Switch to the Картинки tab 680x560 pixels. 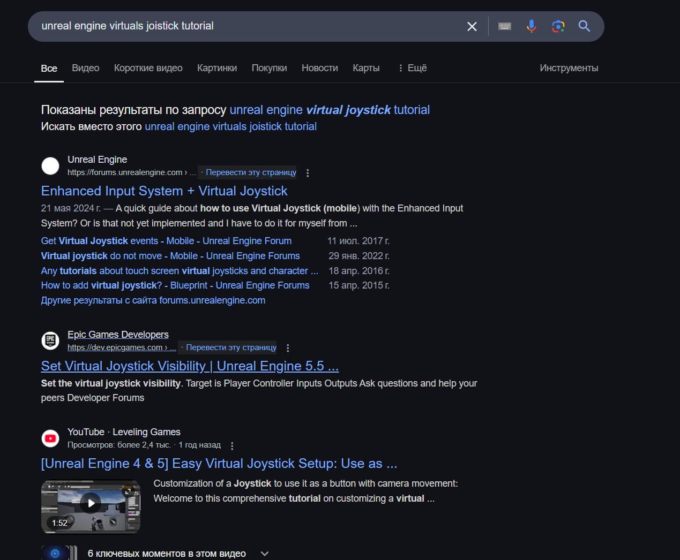(x=217, y=68)
